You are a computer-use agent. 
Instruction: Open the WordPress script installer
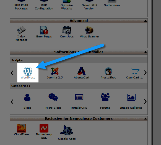pyautogui.click(x=28, y=73)
